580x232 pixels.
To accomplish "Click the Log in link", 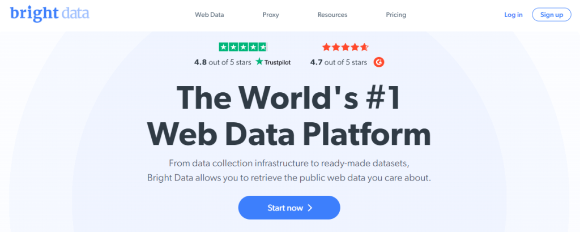I will (x=513, y=15).
